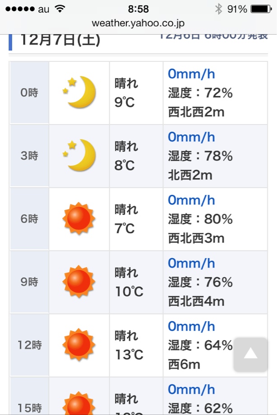Screen dimensions: 277x415
Task: Open the 0mm/h rainfall link for 15時
Action: [191, 390]
